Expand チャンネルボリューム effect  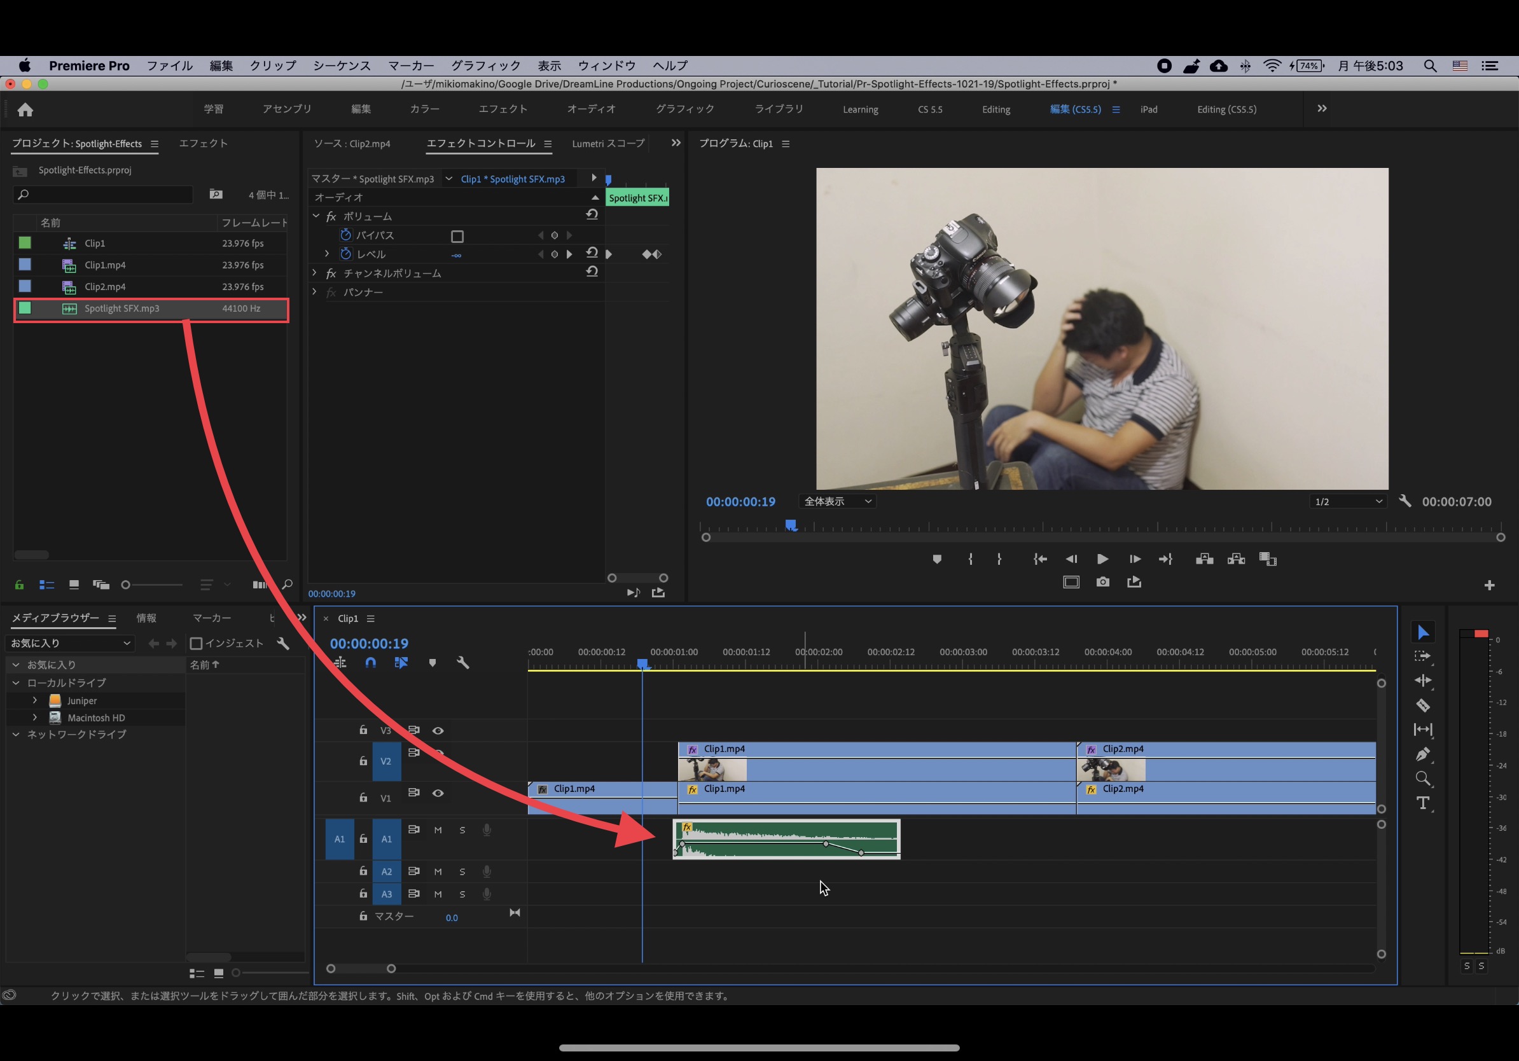coord(315,272)
